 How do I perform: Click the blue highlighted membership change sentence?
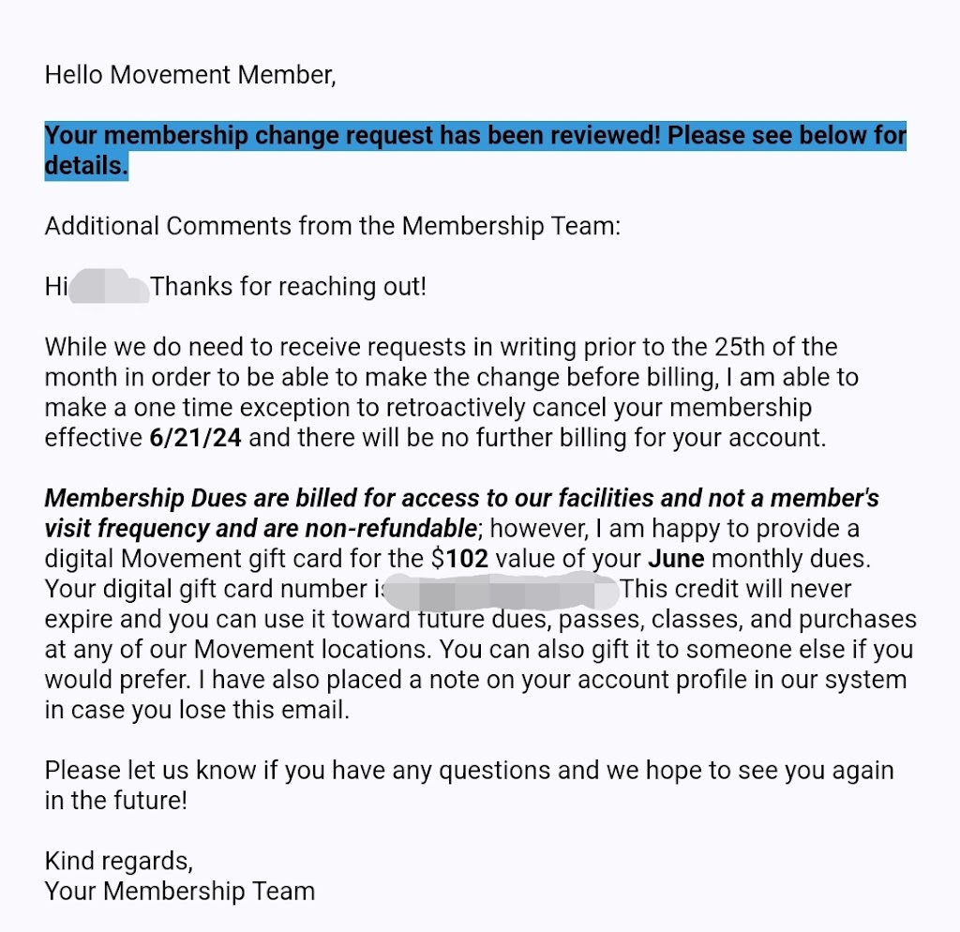(x=474, y=136)
